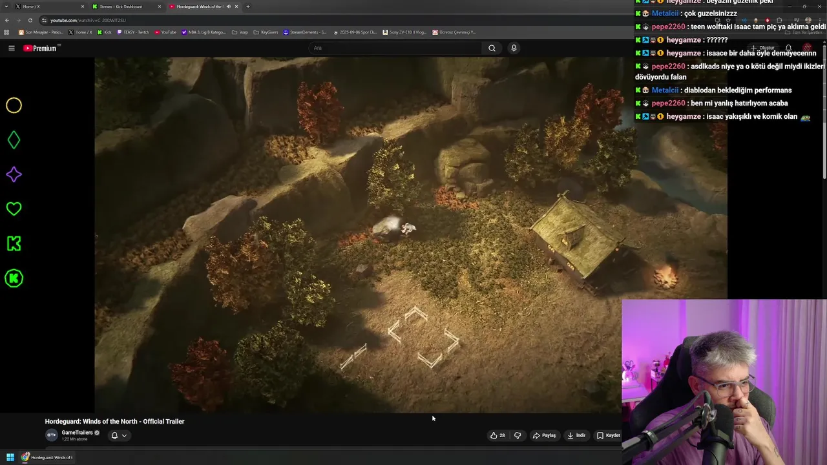Open the Windows Start button

coord(10,457)
